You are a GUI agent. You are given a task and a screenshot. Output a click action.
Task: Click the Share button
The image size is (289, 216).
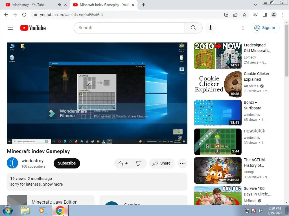coord(162,163)
